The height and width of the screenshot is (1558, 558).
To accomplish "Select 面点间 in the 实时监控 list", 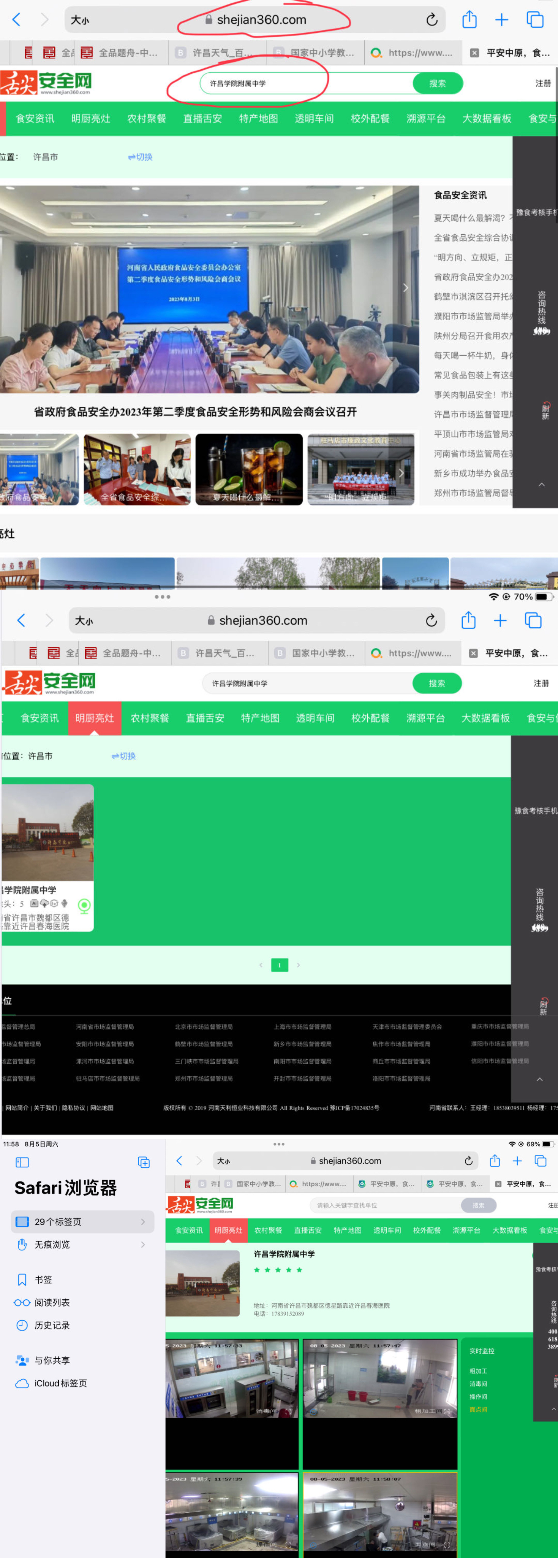I will click(478, 1409).
